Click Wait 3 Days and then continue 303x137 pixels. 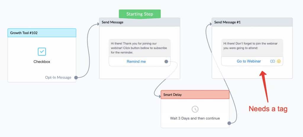point(195,118)
